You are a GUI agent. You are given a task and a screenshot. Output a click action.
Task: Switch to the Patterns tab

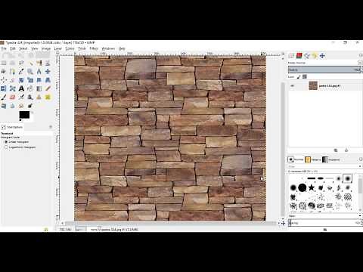pos(312,159)
